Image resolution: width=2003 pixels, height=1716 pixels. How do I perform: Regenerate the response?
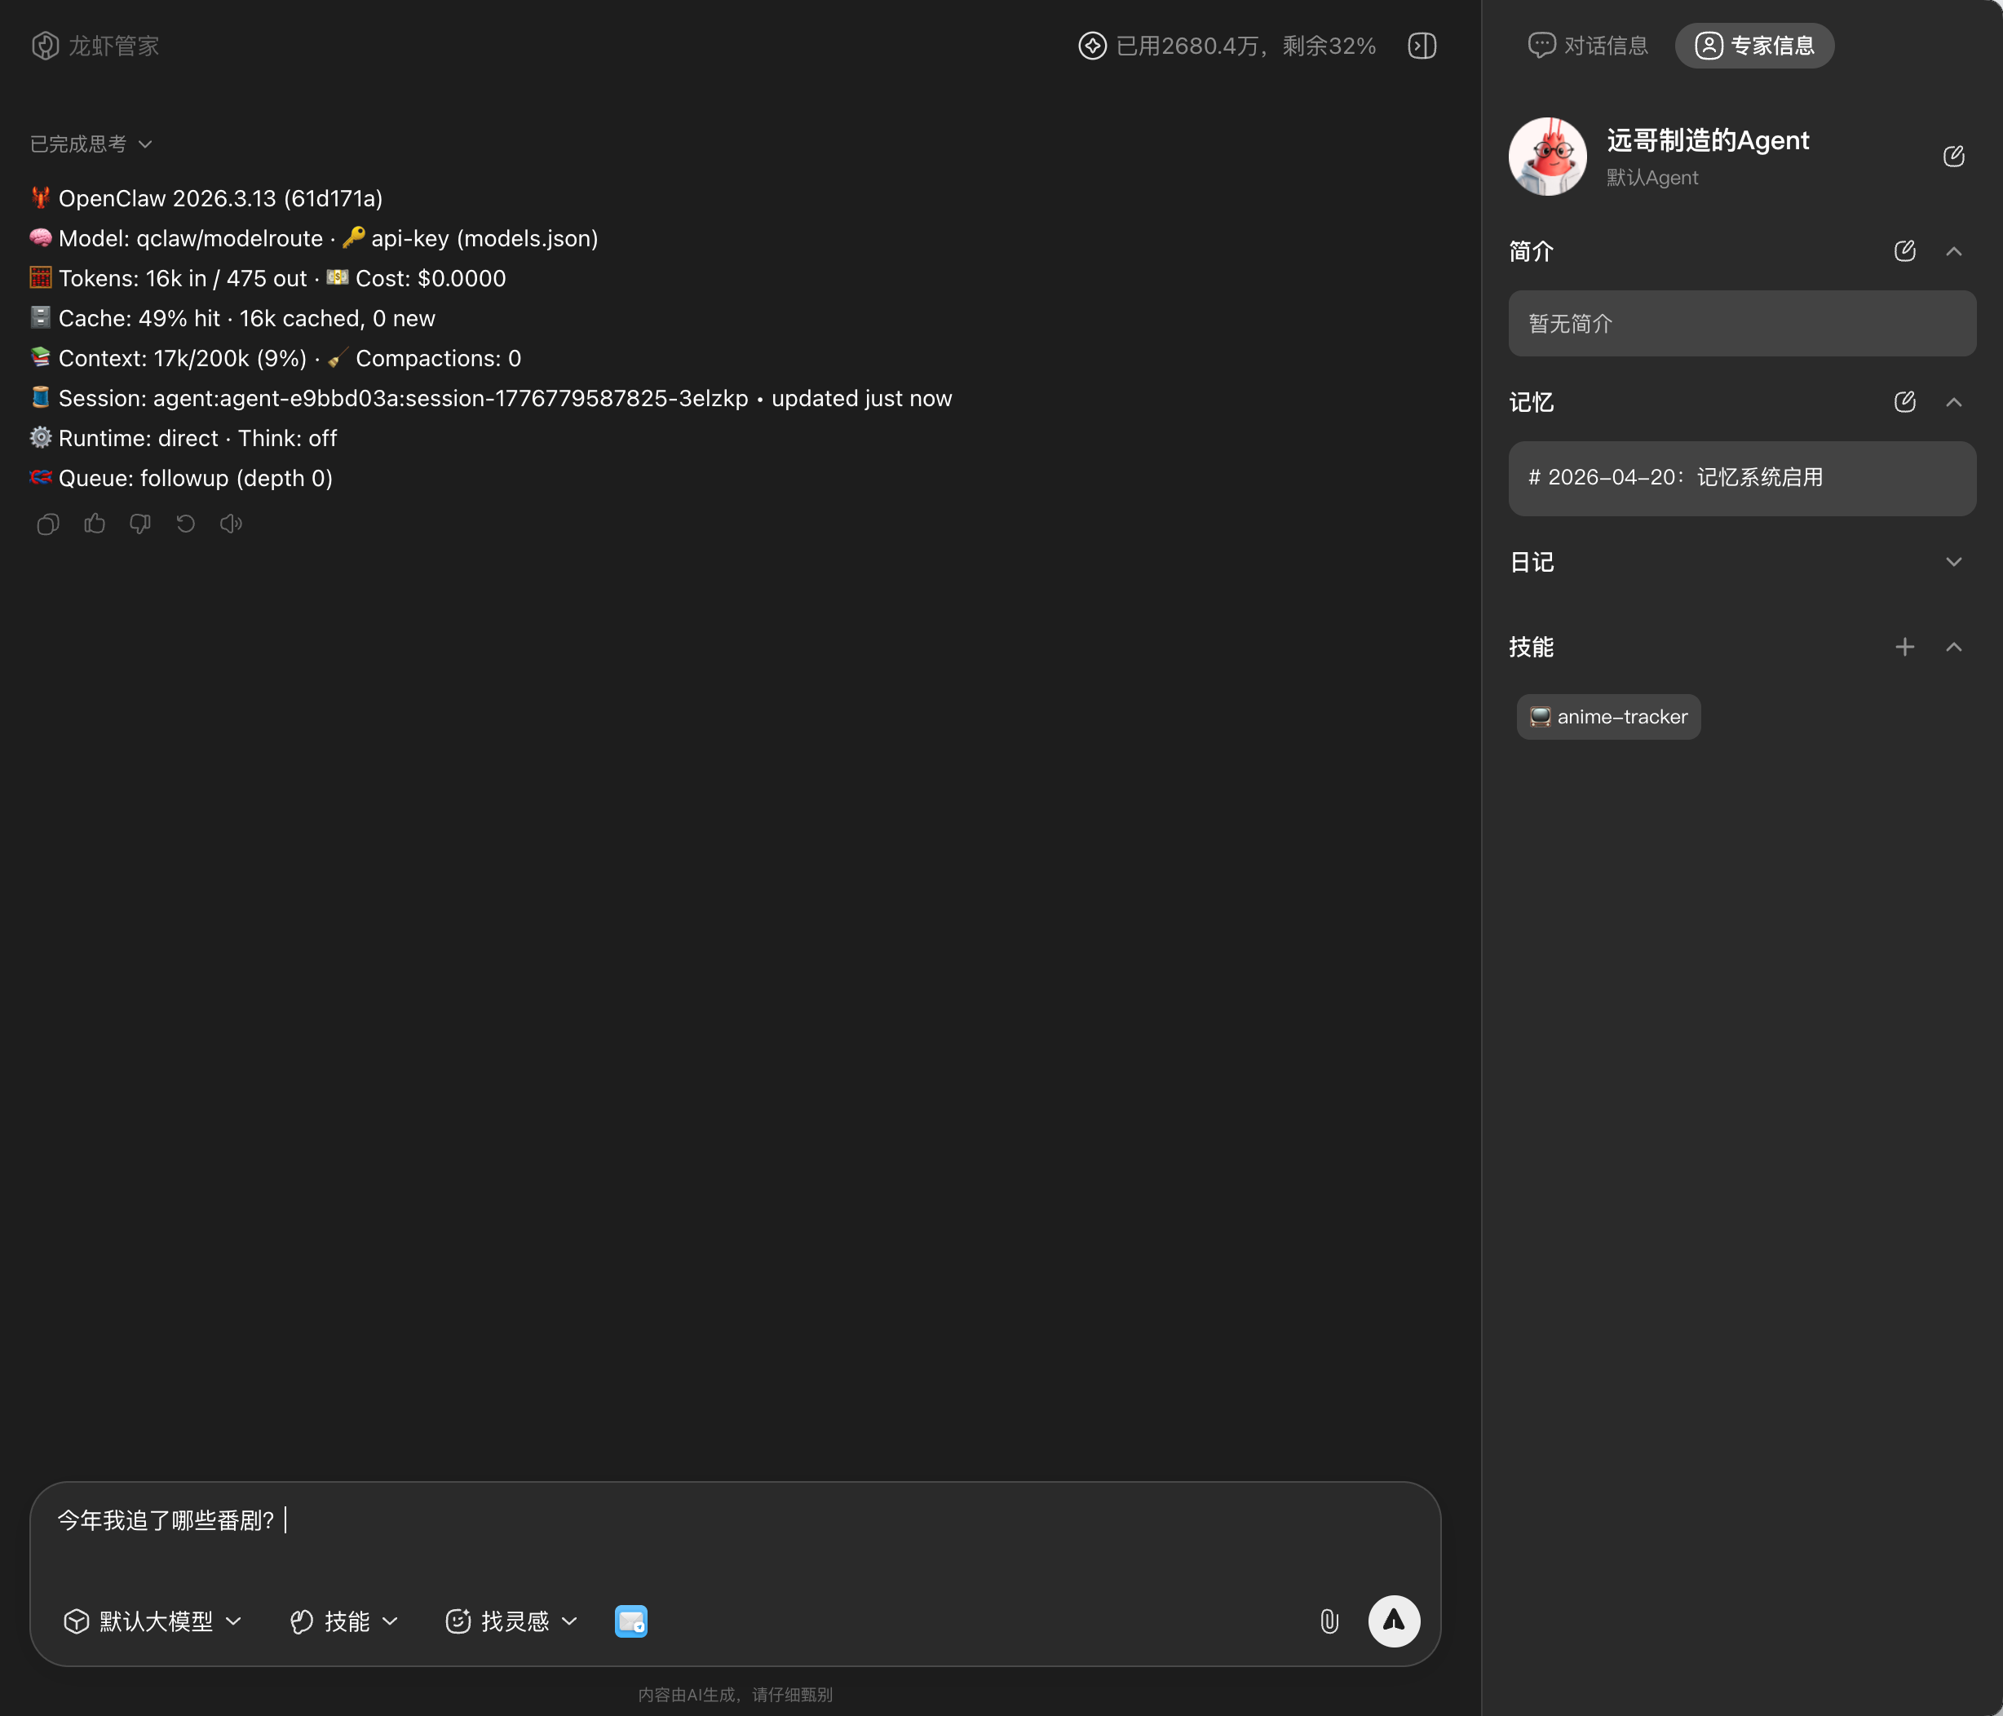186,524
